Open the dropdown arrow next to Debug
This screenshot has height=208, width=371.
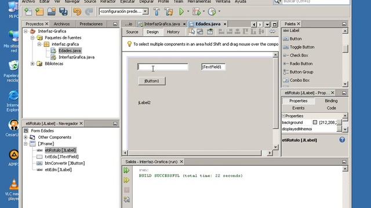203,12
